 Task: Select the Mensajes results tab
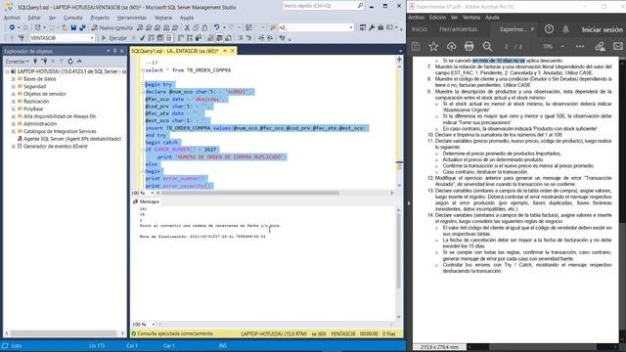[x=147, y=202]
